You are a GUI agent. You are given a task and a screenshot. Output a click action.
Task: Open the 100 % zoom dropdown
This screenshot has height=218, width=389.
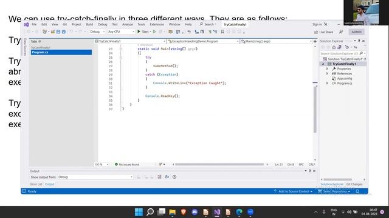pyautogui.click(x=102, y=164)
